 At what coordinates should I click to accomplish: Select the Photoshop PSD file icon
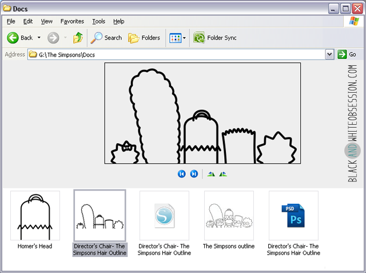tap(293, 215)
